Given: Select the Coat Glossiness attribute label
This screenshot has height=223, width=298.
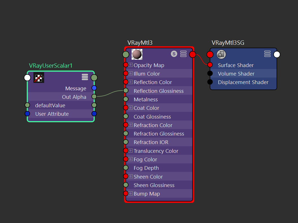Looking at the screenshot, I should [x=152, y=117].
